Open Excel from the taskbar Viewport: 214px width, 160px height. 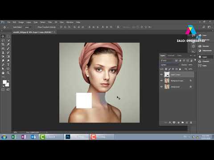click(14, 137)
